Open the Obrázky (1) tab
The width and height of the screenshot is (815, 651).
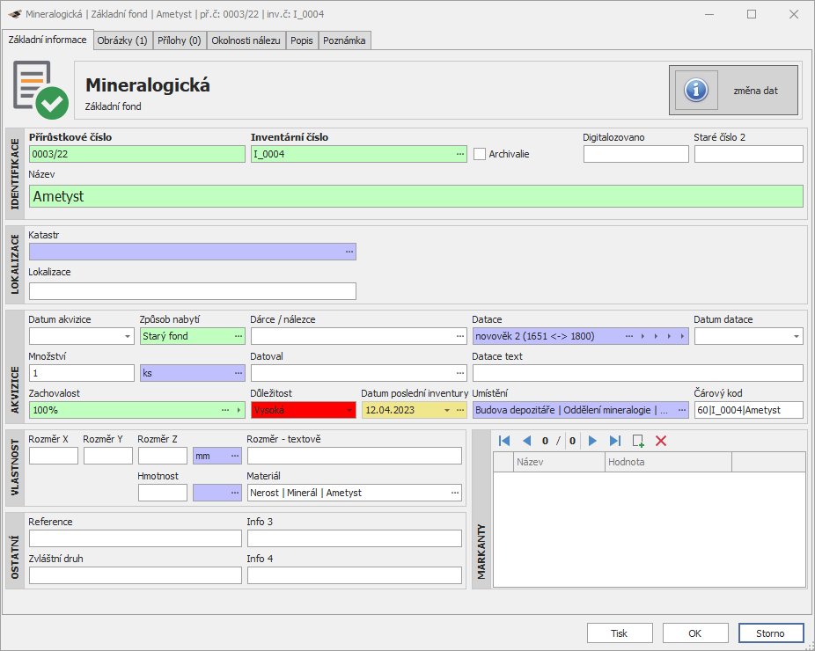click(122, 40)
